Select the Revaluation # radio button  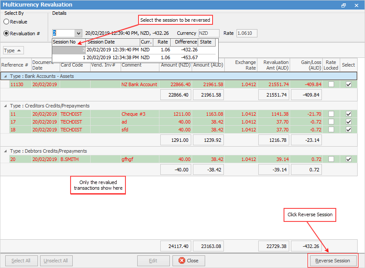7,33
